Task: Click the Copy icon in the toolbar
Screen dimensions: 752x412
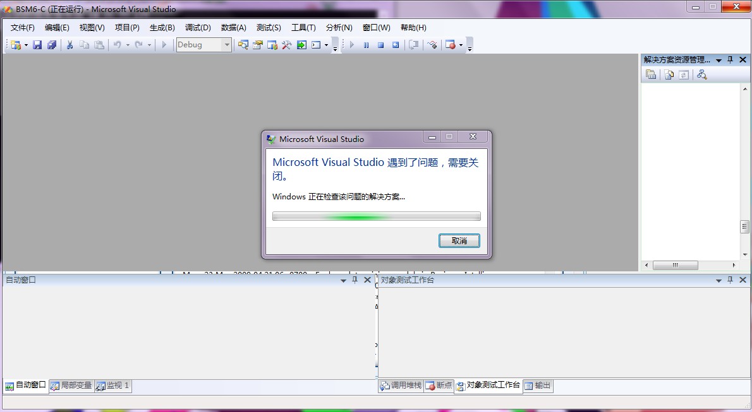Action: tap(85, 45)
